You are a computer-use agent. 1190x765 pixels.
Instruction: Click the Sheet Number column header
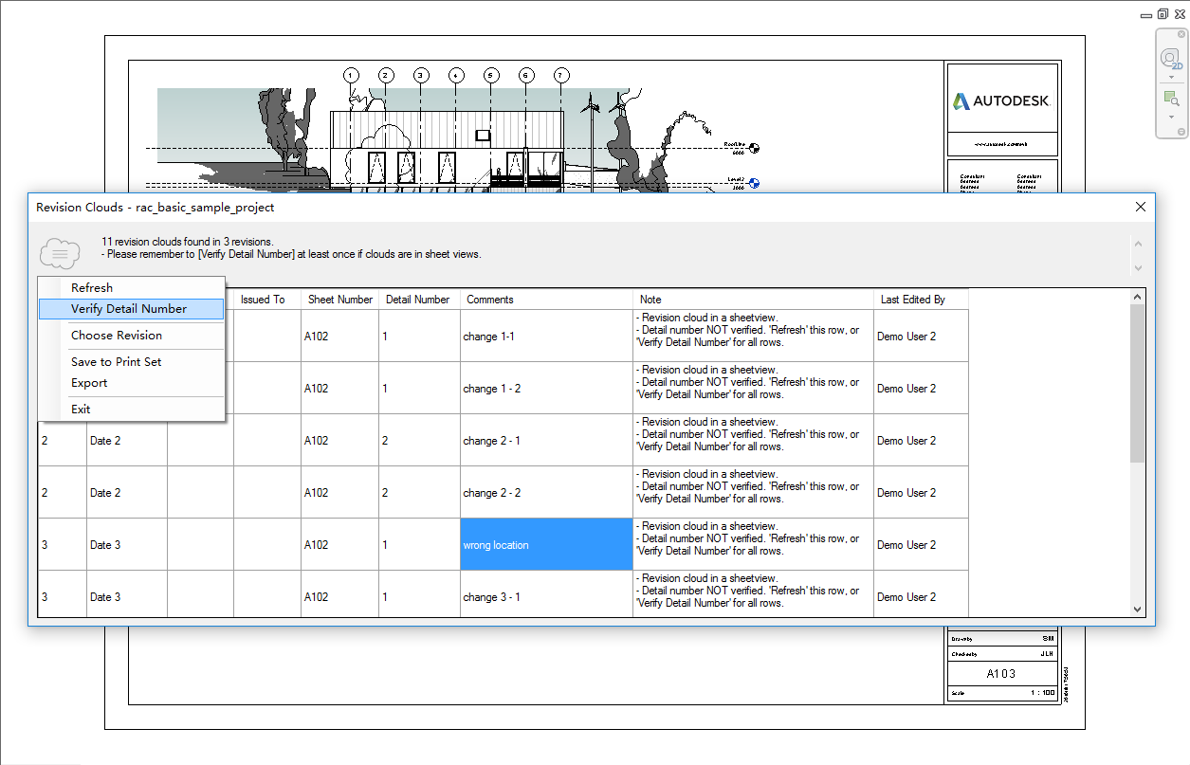coord(339,299)
